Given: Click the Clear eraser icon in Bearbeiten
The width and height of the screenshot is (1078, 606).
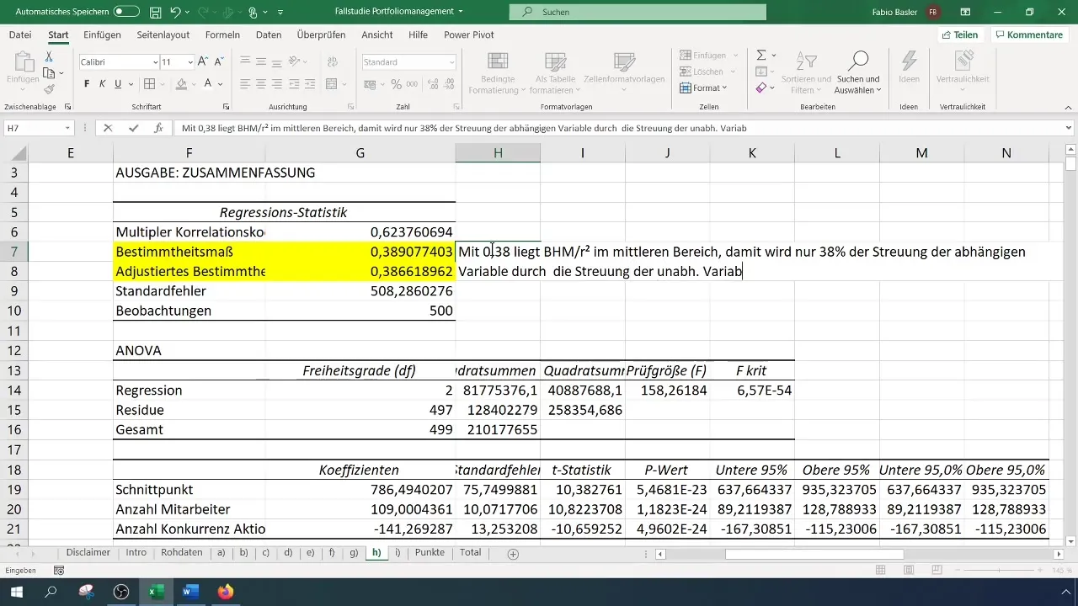Looking at the screenshot, I should [x=761, y=88].
